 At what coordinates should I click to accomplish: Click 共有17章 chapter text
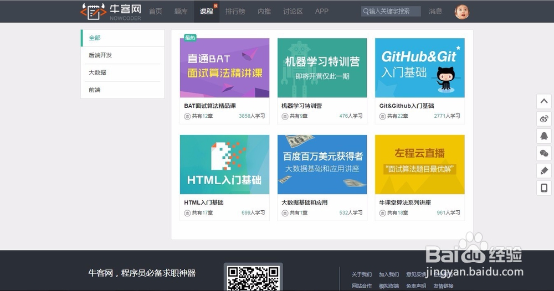202,212
